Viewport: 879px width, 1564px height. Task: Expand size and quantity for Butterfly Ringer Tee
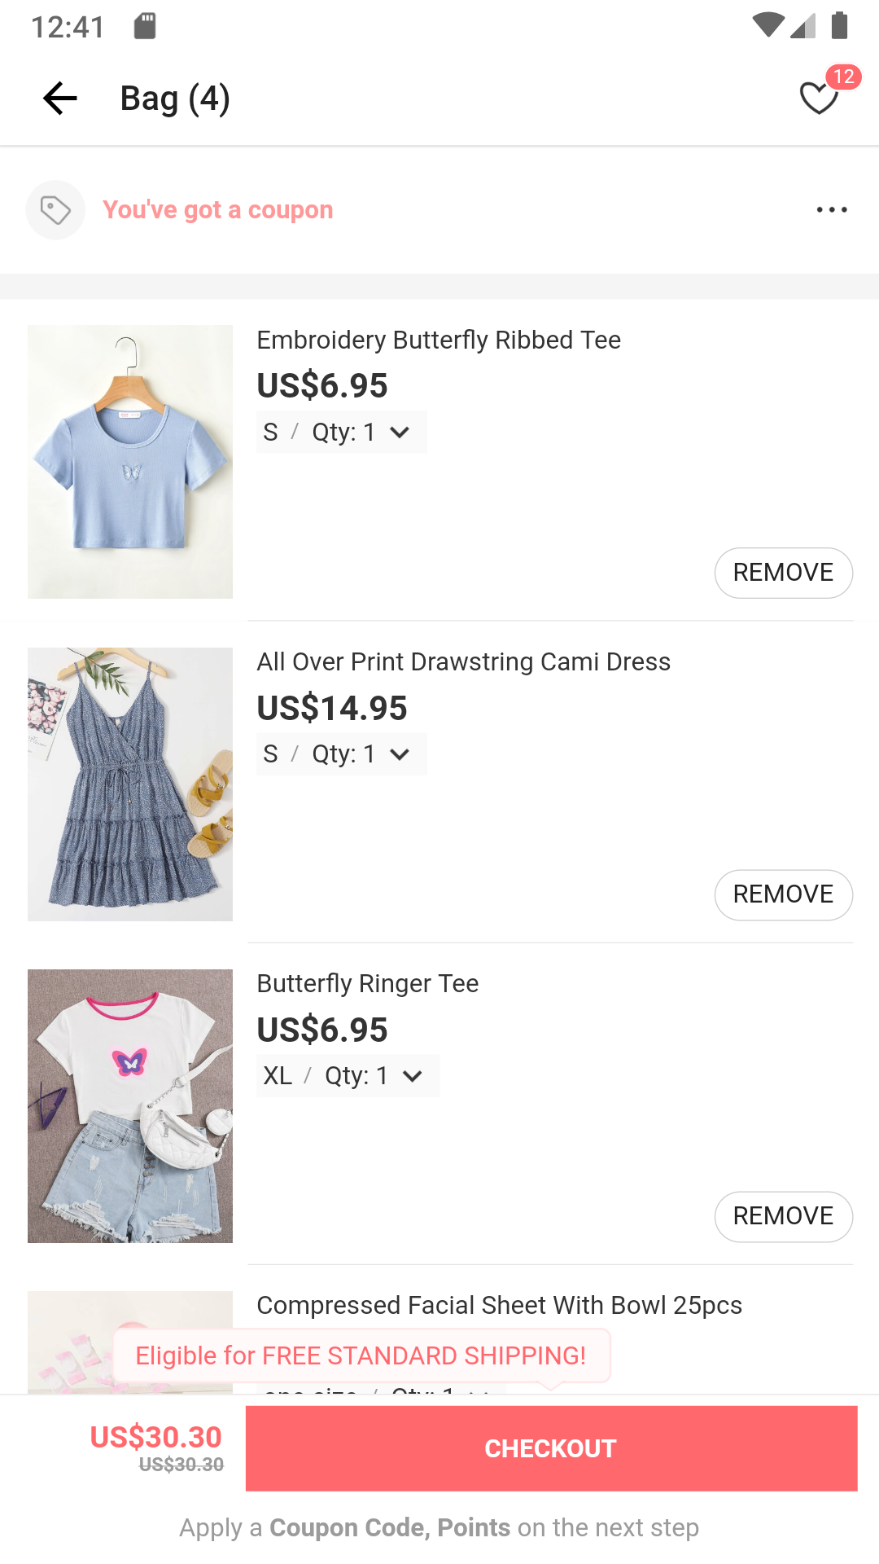click(348, 1076)
